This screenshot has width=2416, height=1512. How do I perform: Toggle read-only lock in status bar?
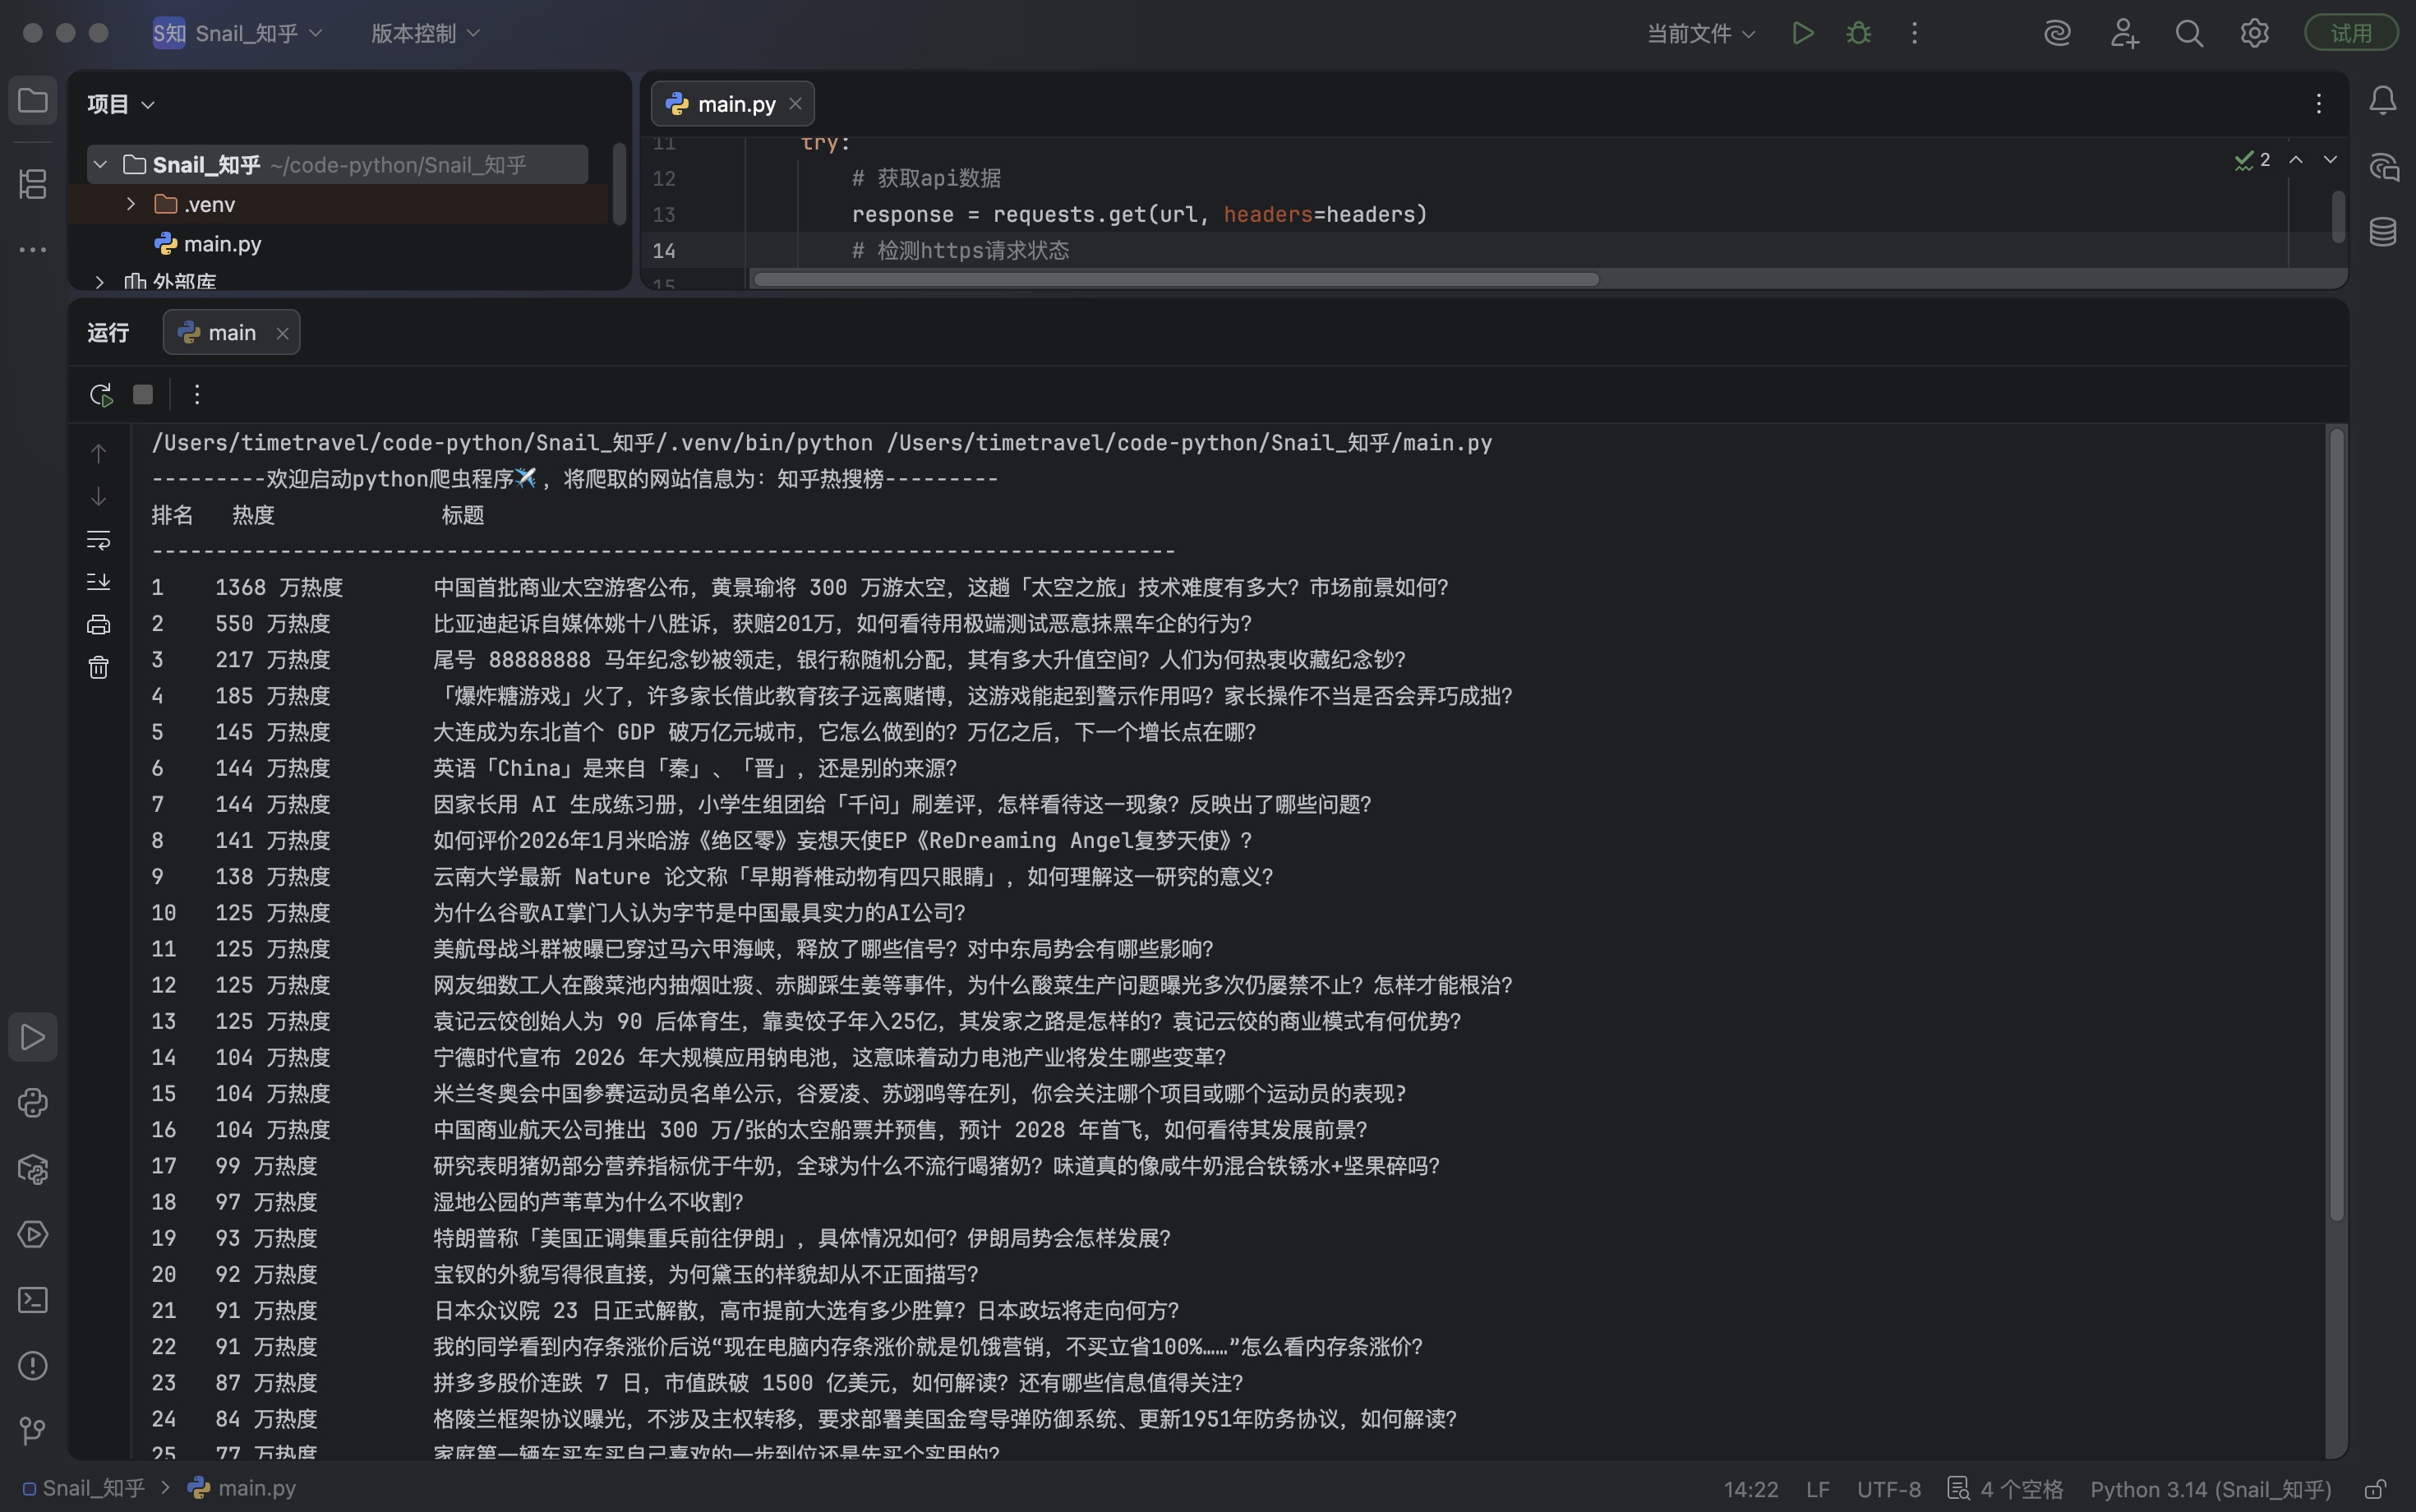[2376, 1489]
